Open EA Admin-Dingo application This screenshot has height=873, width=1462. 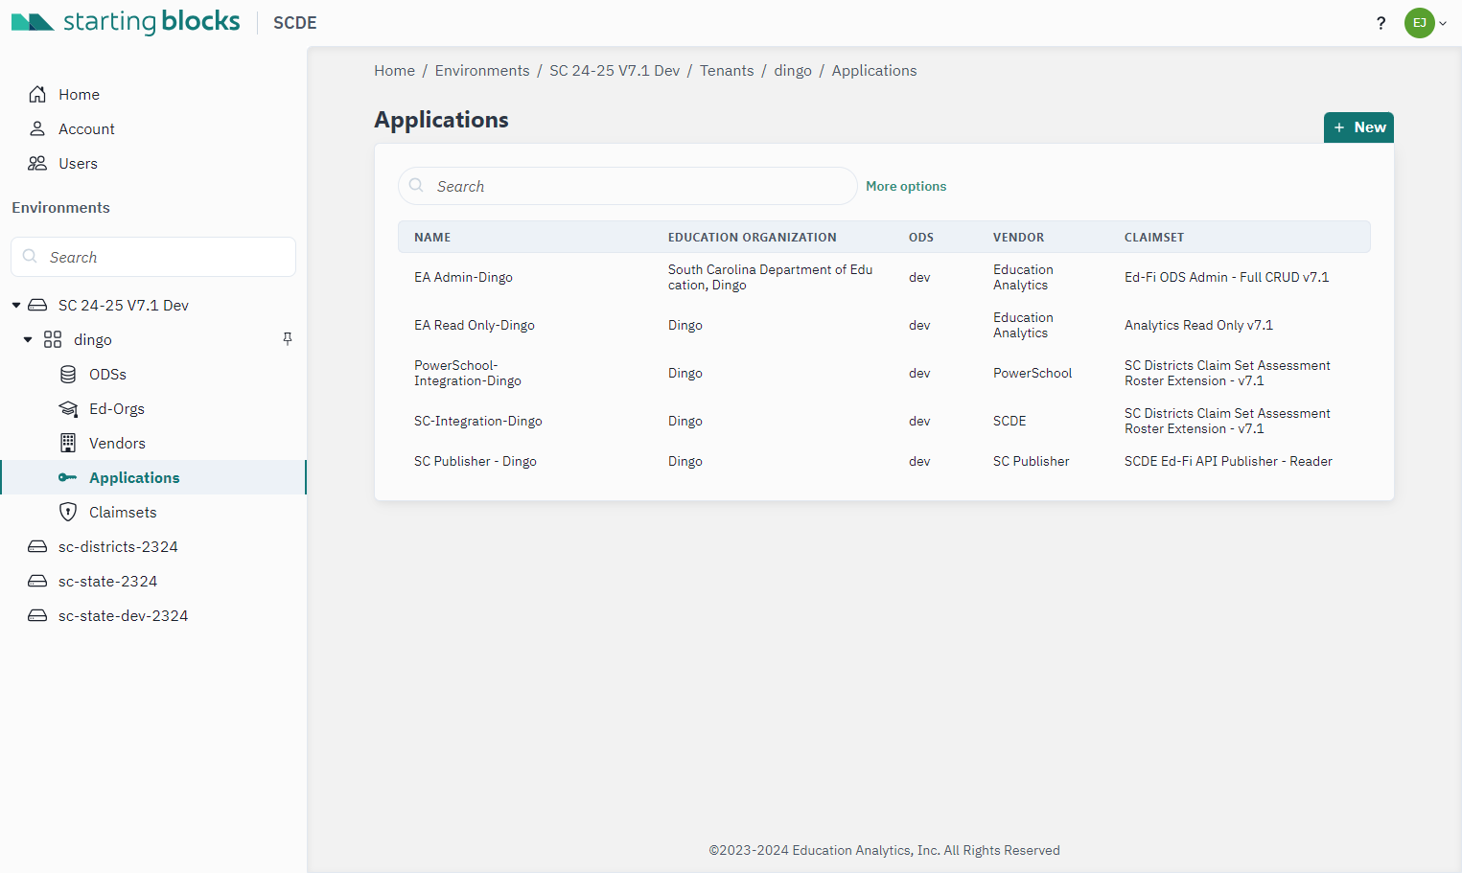point(463,277)
